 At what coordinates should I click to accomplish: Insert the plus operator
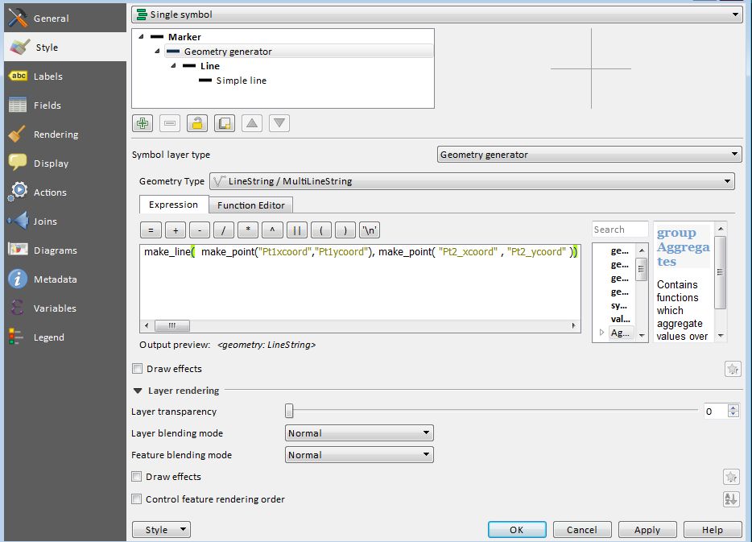(x=175, y=230)
